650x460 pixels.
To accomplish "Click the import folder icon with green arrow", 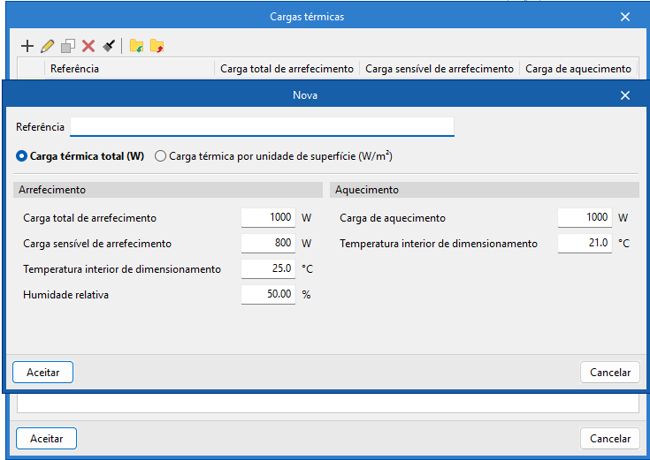I will coord(136,46).
